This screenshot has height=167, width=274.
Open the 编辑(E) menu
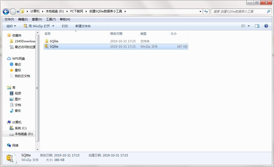(x=23, y=19)
